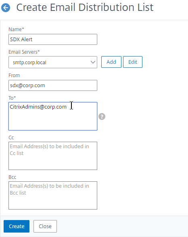Open the help tooltip beside the To field
The image size is (188, 237).
pos(102,117)
